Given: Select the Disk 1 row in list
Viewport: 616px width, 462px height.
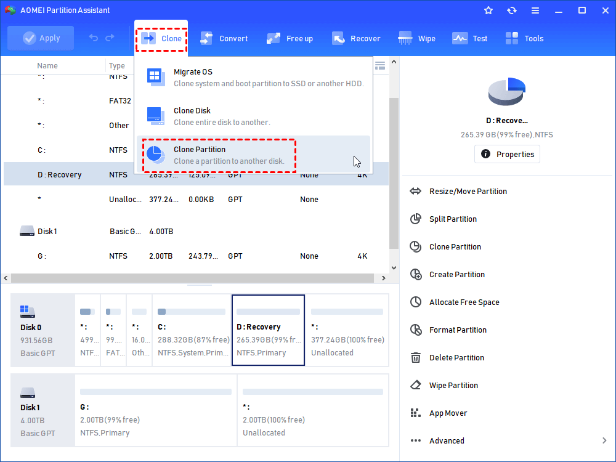Looking at the screenshot, I should [x=196, y=232].
